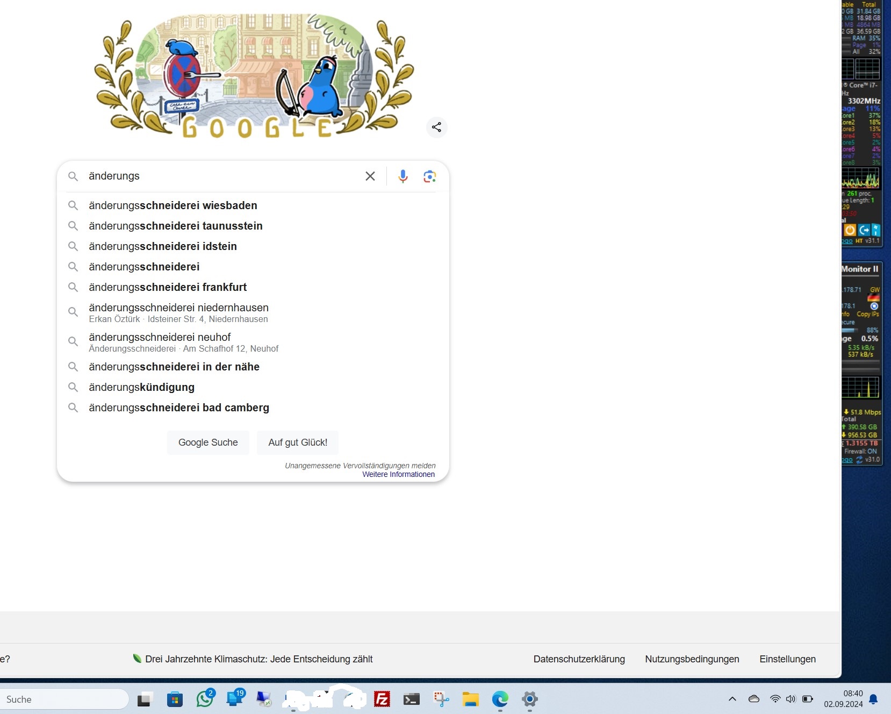This screenshot has width=891, height=714.
Task: Open Snipping Tool from the taskbar
Action: tap(441, 699)
